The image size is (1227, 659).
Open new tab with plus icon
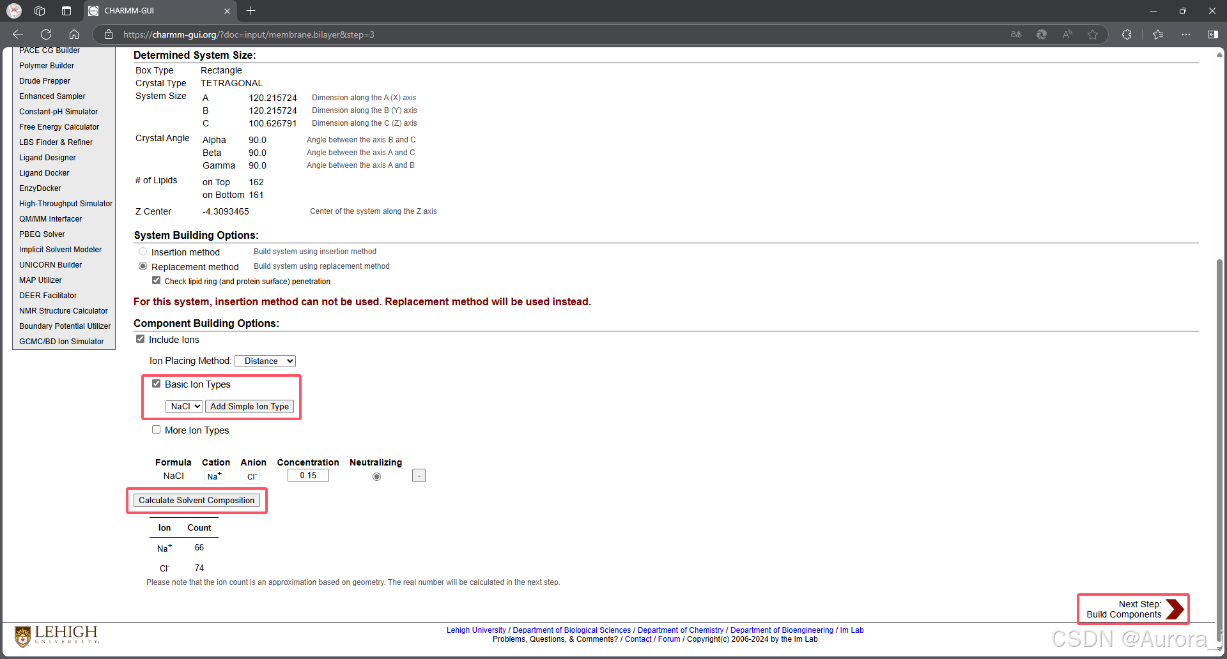coord(251,11)
